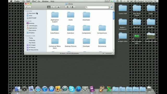Open the Apple menu
167x94 pixels.
click(11, 1)
